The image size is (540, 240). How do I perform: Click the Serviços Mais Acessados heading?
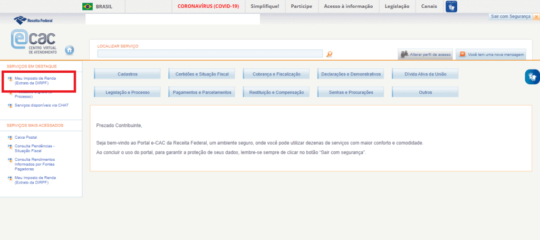pyautogui.click(x=35, y=126)
